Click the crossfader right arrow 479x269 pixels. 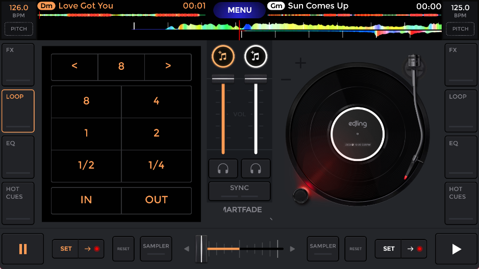[x=292, y=249]
